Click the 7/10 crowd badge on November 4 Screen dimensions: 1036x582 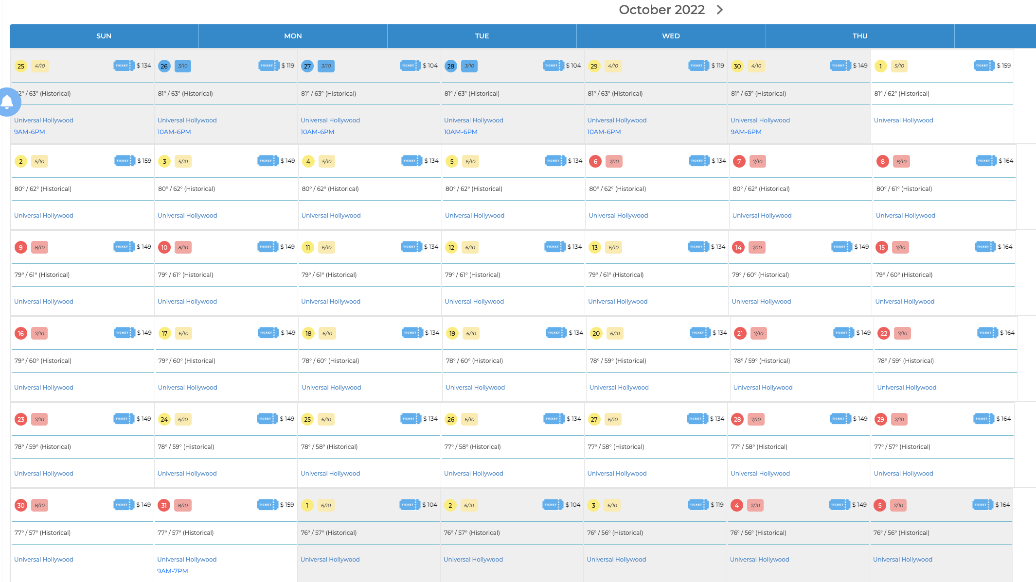coord(755,505)
